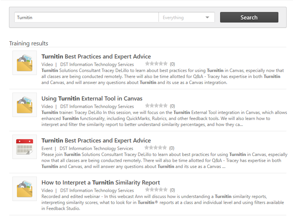Viewport: 293px width, 216px height.
Task: Open first Turnitin Best Practices and Expert Advice video
Action: pyautogui.click(x=96, y=57)
